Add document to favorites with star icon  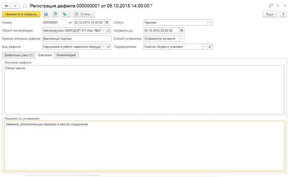pyautogui.click(x=25, y=6)
